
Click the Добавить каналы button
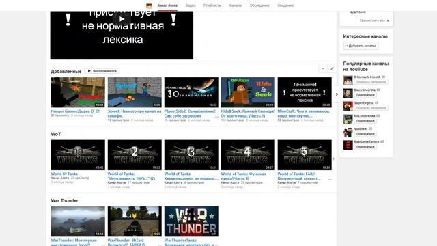click(x=361, y=46)
